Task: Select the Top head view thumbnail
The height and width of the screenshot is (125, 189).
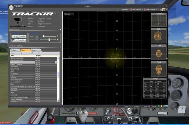Action: 159,52
